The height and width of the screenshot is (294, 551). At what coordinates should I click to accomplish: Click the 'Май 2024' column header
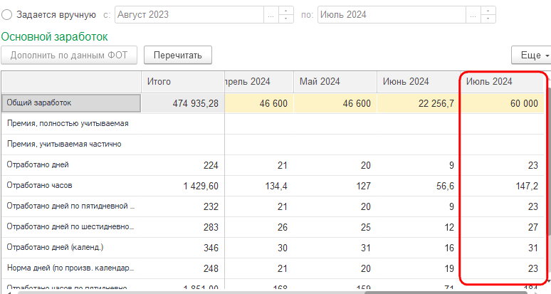pos(335,82)
